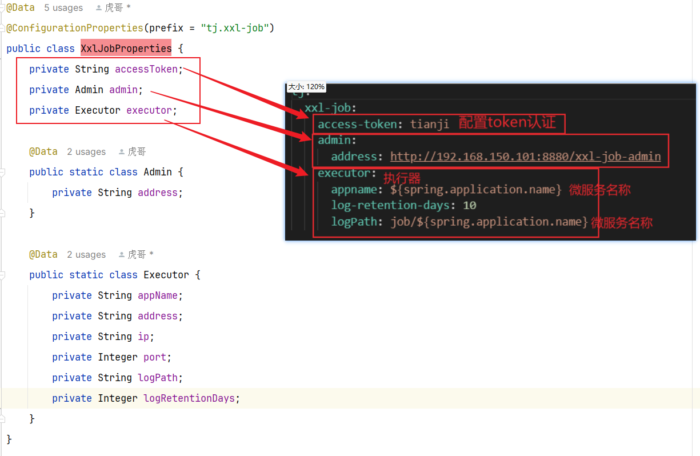Click 'executor:' key in the YAML image
Viewport: 700px width, 456px height.
[x=347, y=173]
